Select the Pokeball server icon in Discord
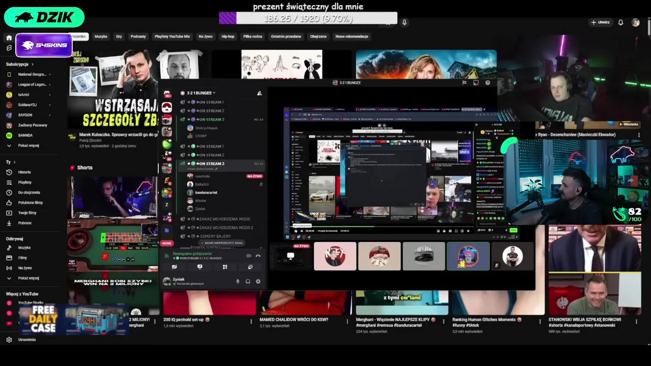This screenshot has height=366, width=651. 166,107
